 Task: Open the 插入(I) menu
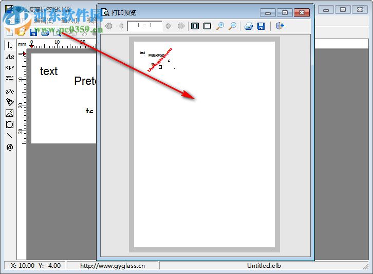[70, 21]
